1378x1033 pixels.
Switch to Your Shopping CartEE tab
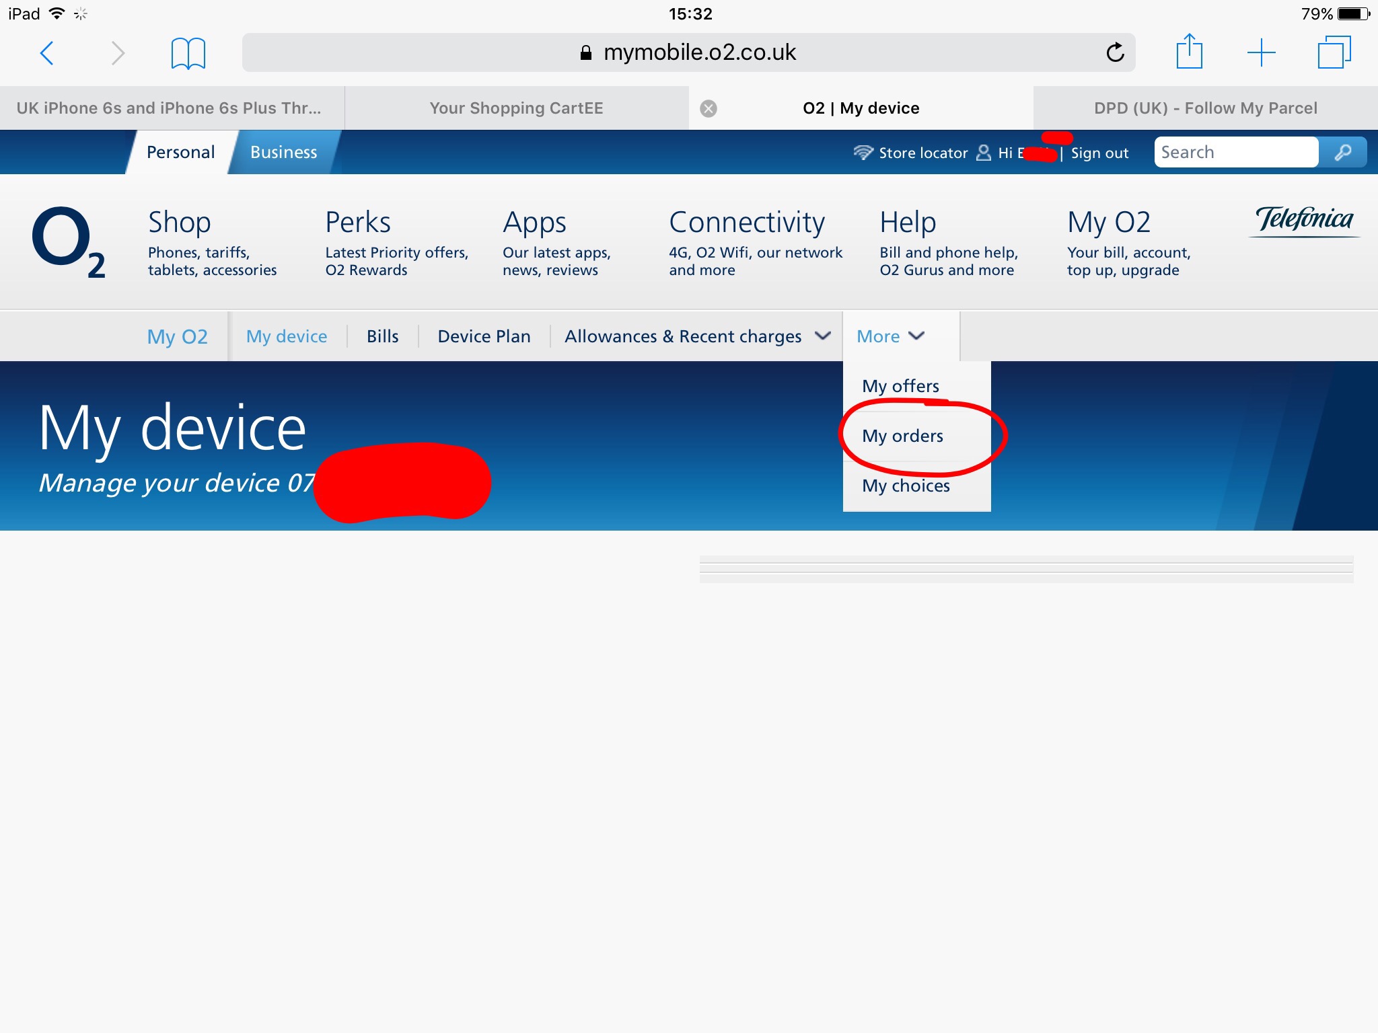517,108
